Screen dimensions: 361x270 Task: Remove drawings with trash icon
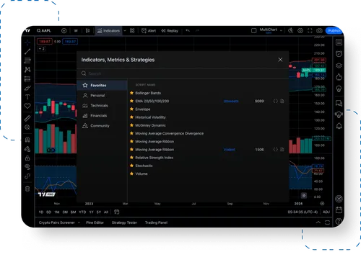(x=27, y=189)
